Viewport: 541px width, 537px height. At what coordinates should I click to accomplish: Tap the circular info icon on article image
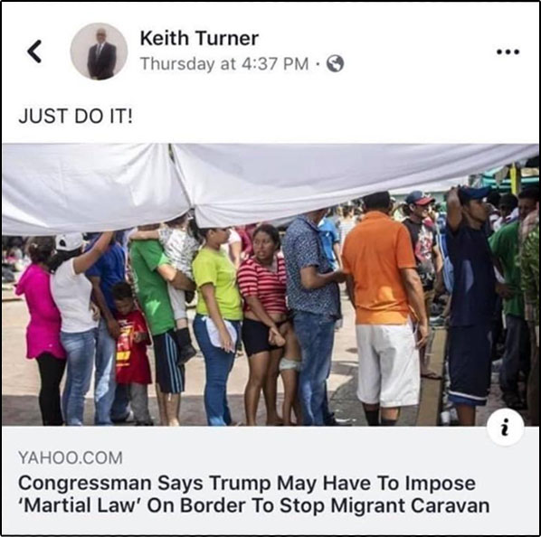tap(505, 427)
